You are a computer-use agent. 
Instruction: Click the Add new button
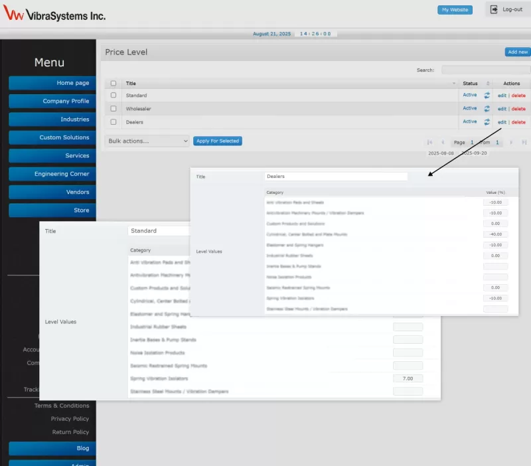[x=517, y=52]
